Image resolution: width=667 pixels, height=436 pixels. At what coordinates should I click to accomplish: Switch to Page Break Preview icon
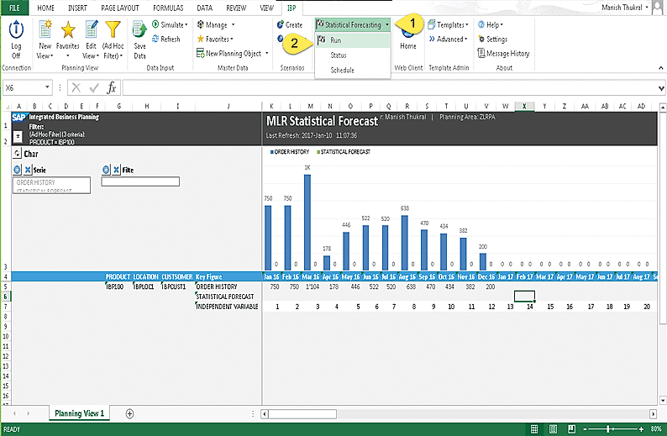pos(572,428)
